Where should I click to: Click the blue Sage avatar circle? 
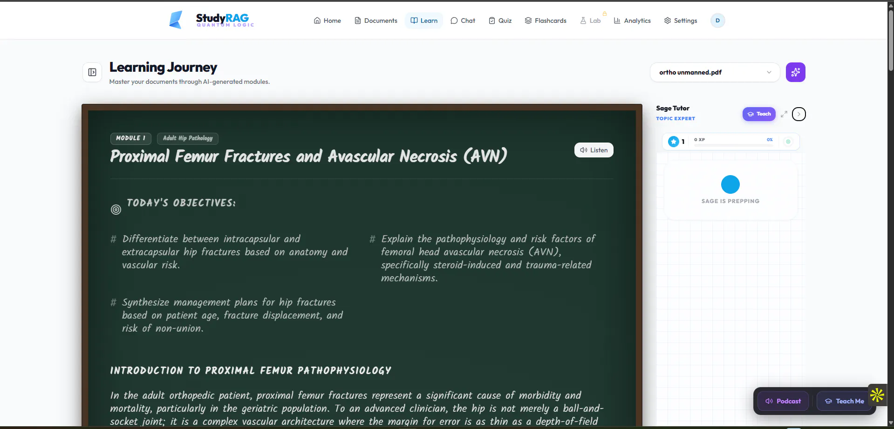(730, 184)
